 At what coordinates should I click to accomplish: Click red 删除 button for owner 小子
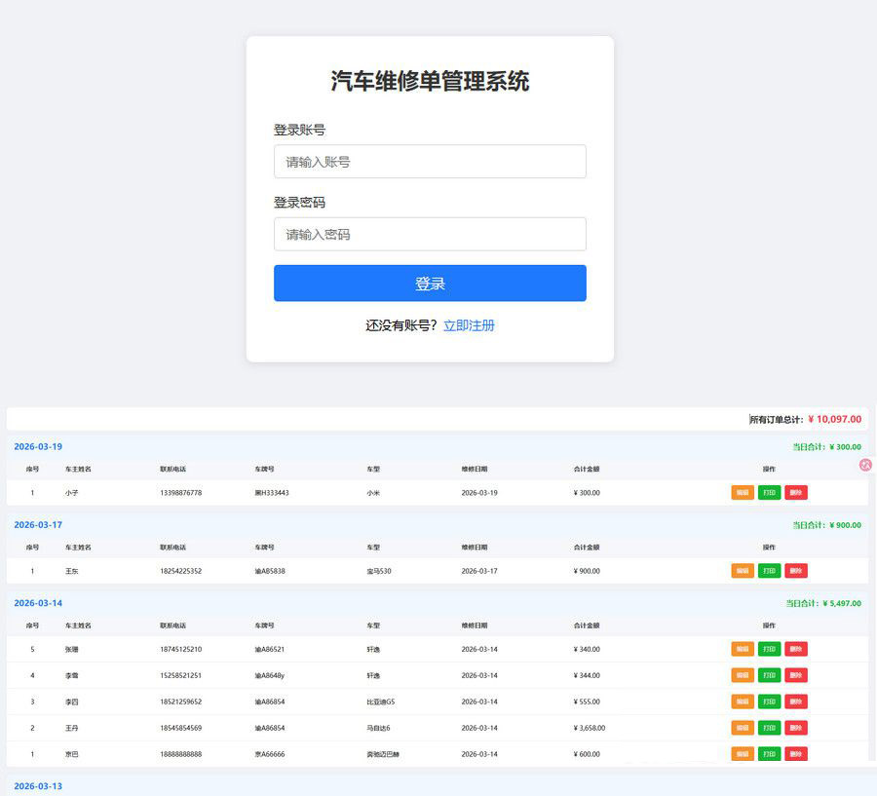(x=796, y=493)
